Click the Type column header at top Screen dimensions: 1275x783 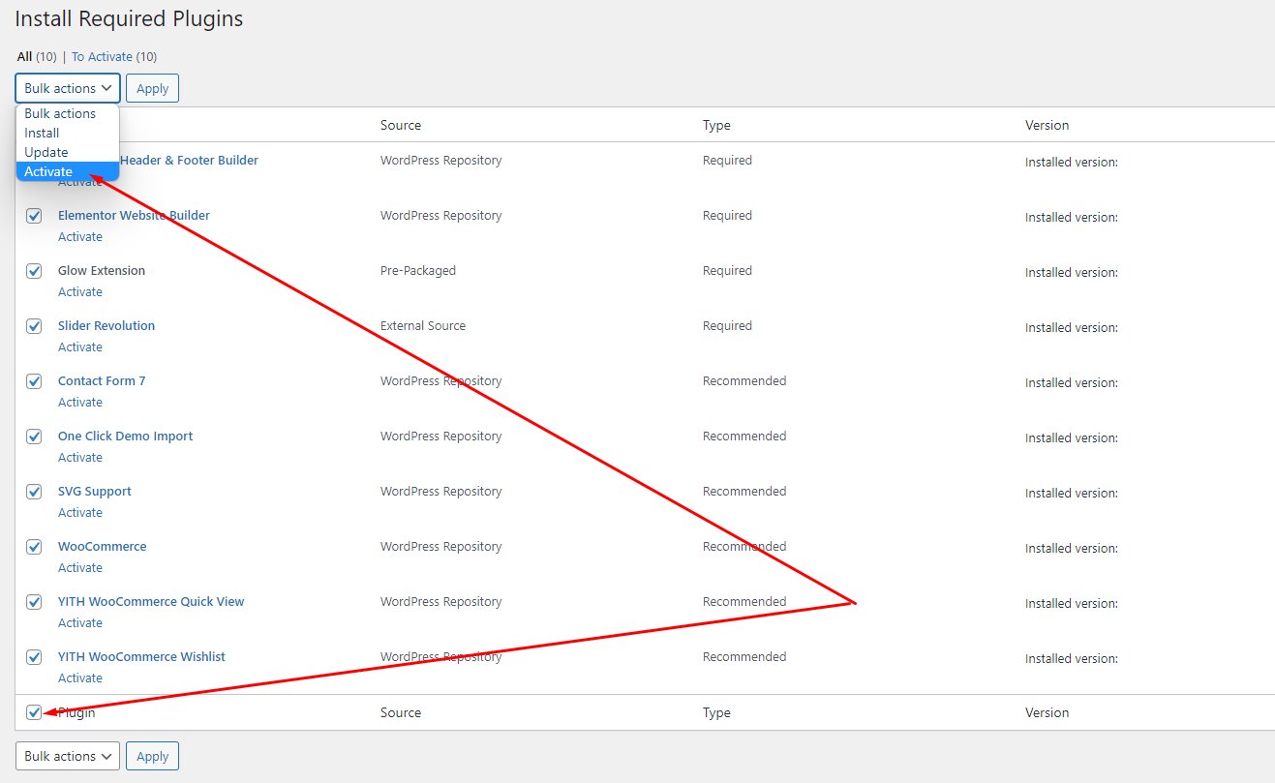716,125
